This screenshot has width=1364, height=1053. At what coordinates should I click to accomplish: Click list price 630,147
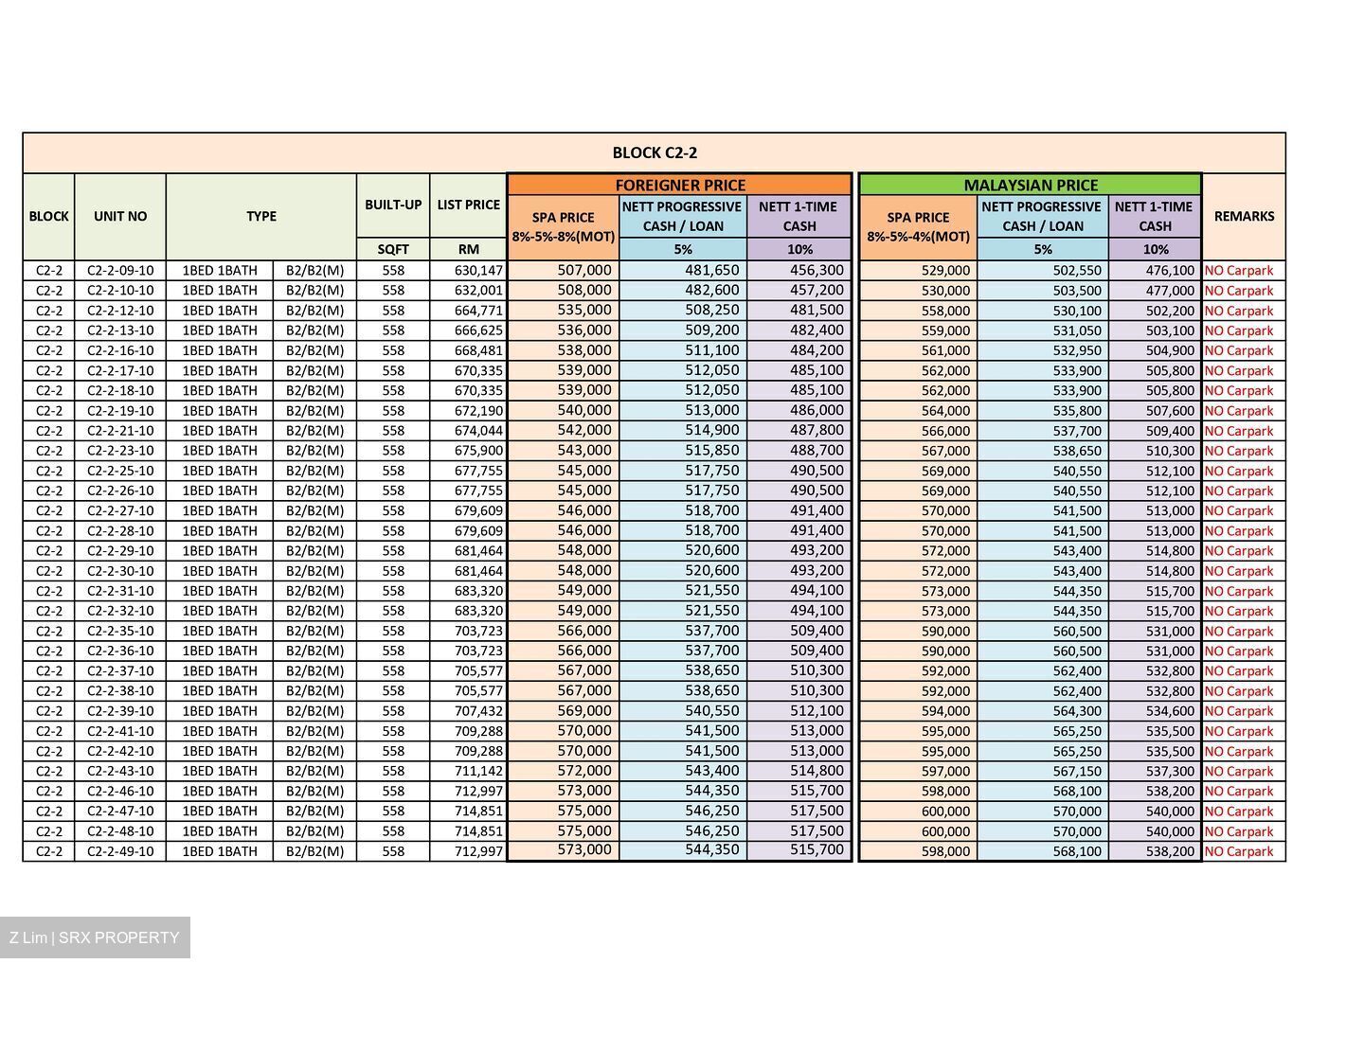point(478,271)
